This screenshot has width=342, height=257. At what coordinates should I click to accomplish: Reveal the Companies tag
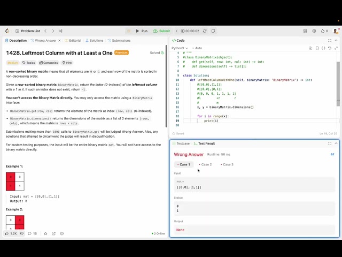[x=49, y=63]
